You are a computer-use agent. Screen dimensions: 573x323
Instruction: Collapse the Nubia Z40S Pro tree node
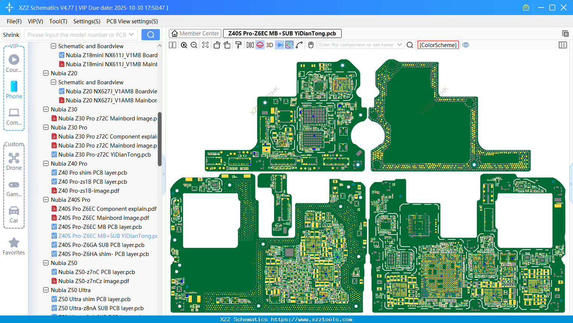(x=46, y=200)
